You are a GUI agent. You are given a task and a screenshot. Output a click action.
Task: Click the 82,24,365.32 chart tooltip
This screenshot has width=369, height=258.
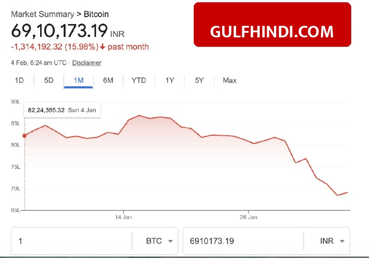(63, 111)
